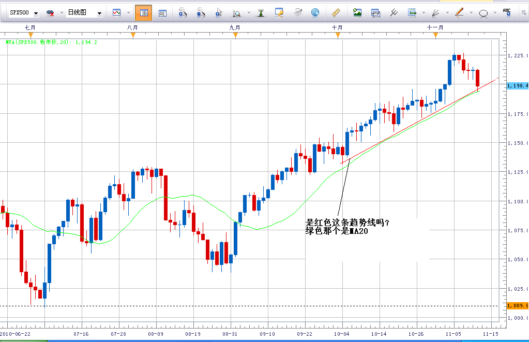This screenshot has height=342, width=529.
Task: Select the pencil trend line tool
Action: coord(459,13)
